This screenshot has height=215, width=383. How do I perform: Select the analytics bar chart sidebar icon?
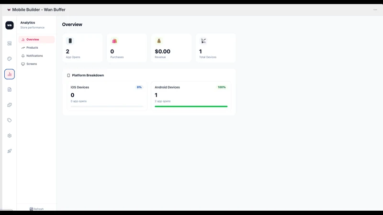pos(10,74)
